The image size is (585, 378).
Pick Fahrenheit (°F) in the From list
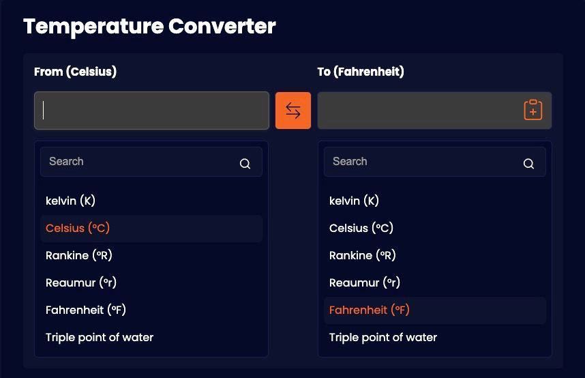point(151,310)
